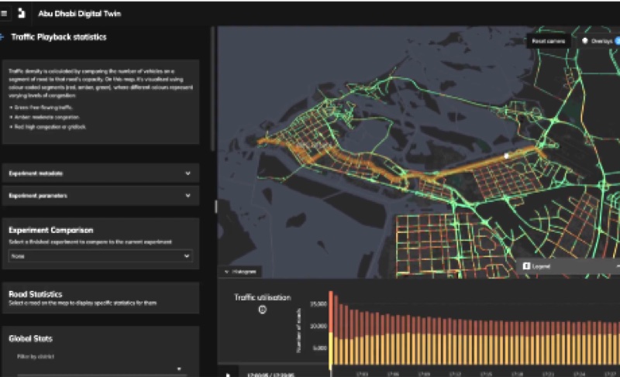The image size is (620, 377).
Task: Click the Abu Dhabi Digital Twin logo
Action: (x=21, y=13)
